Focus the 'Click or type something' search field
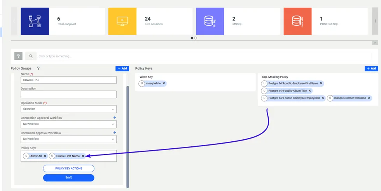Image resolution: width=381 pixels, height=191 pixels. (x=204, y=56)
